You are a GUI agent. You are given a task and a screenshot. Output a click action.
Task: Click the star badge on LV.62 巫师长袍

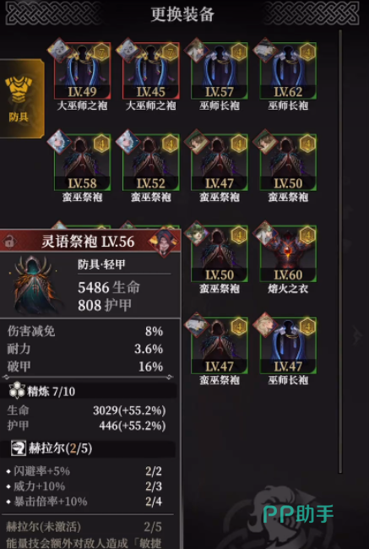[x=307, y=52]
